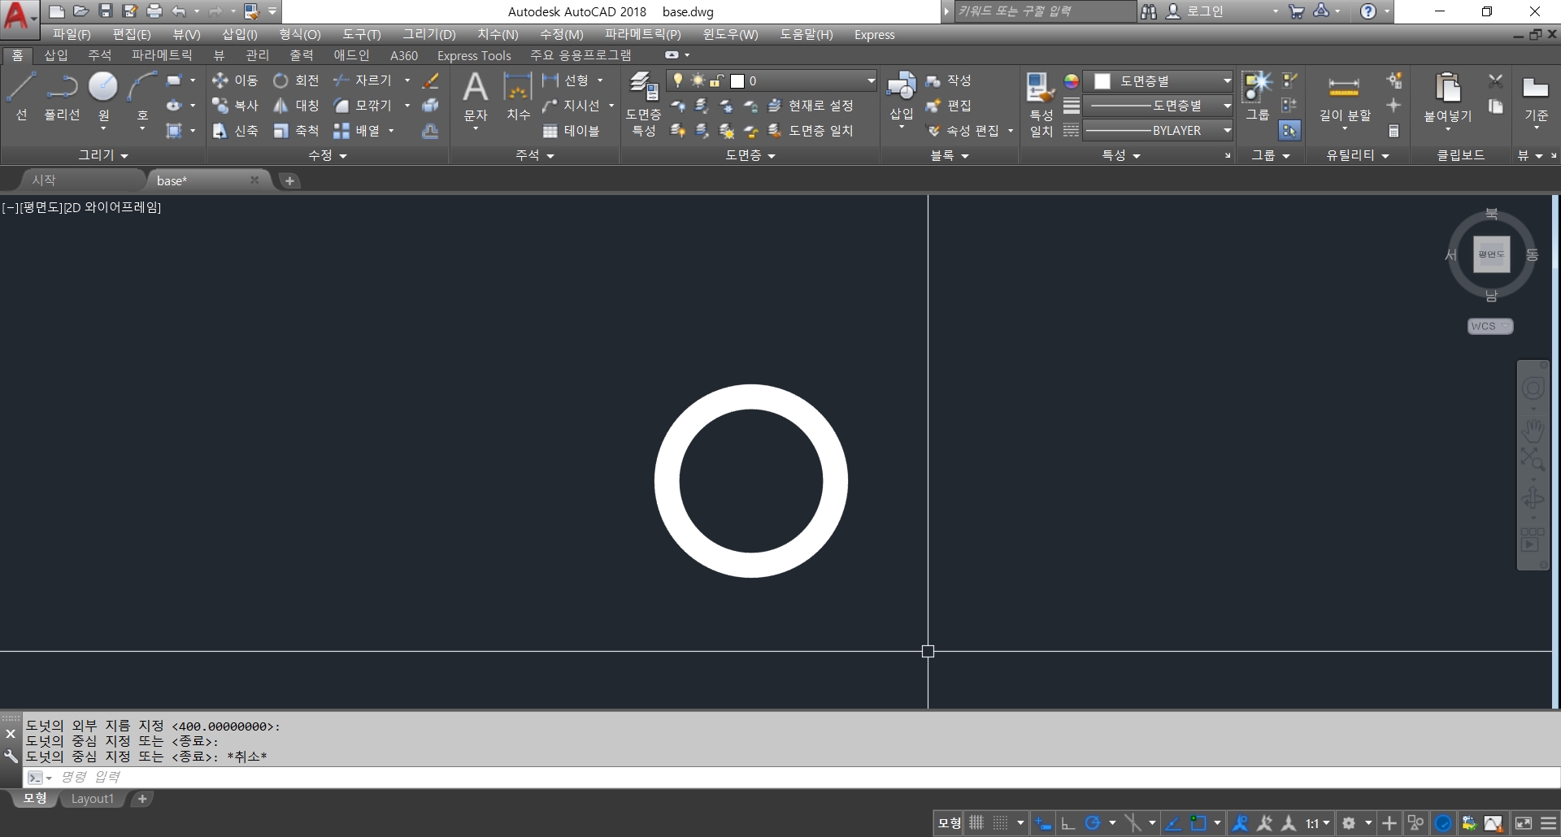1561x837 pixels.
Task: Click the Erase icon in Modify panel
Action: pyautogui.click(x=431, y=80)
